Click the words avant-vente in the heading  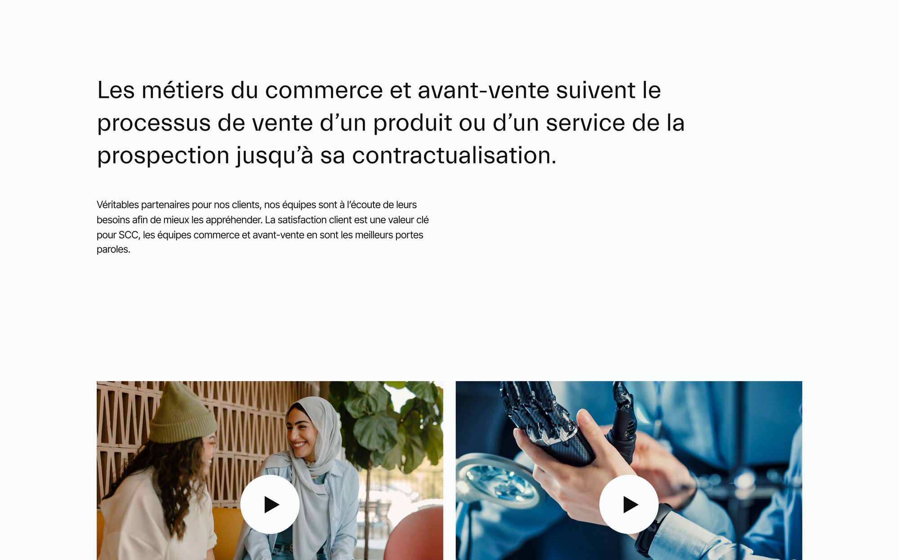point(483,90)
